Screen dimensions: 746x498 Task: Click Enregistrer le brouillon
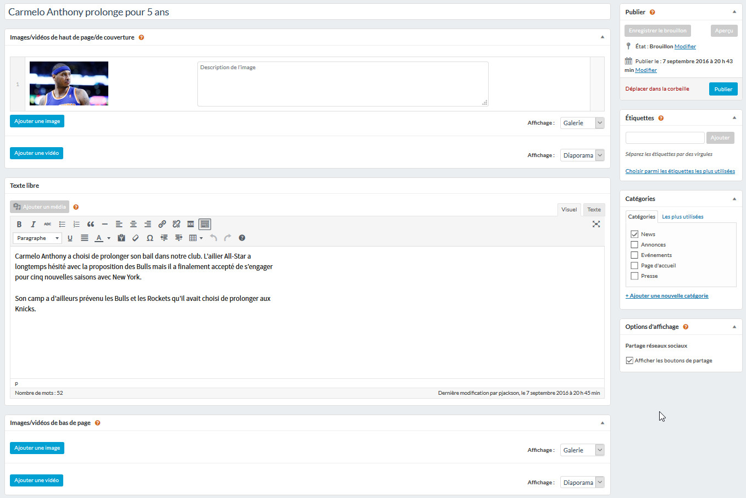point(657,31)
